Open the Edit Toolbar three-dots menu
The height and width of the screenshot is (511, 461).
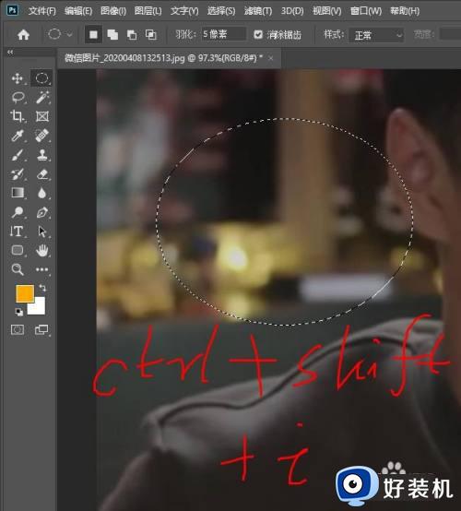[42, 269]
